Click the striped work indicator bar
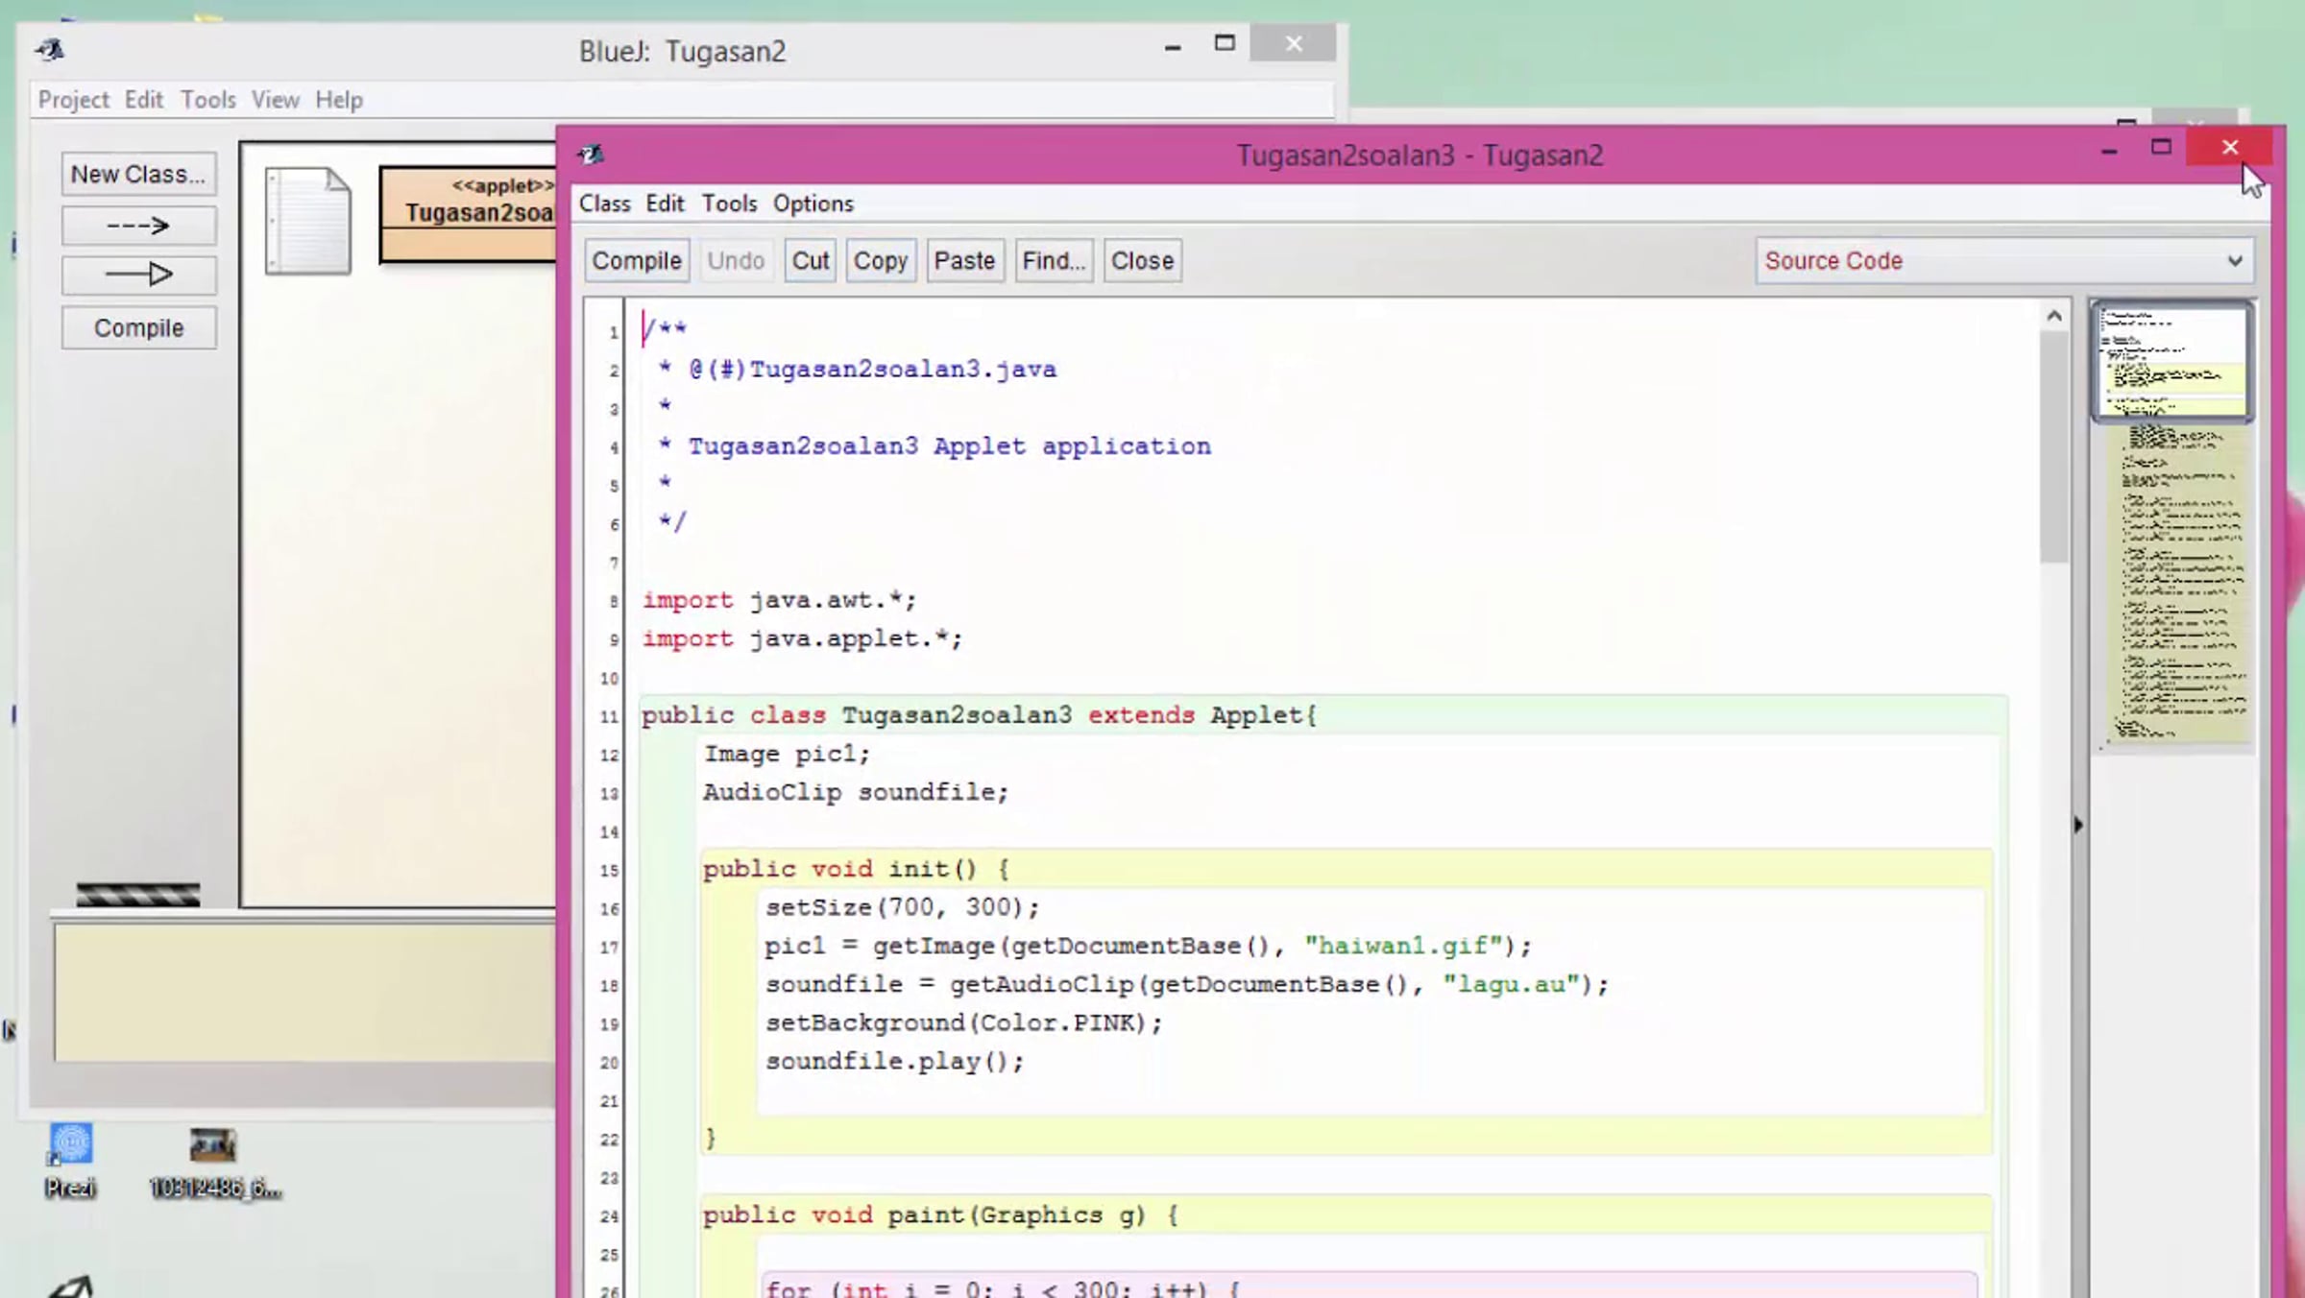Image resolution: width=2305 pixels, height=1298 pixels. pos(138,894)
